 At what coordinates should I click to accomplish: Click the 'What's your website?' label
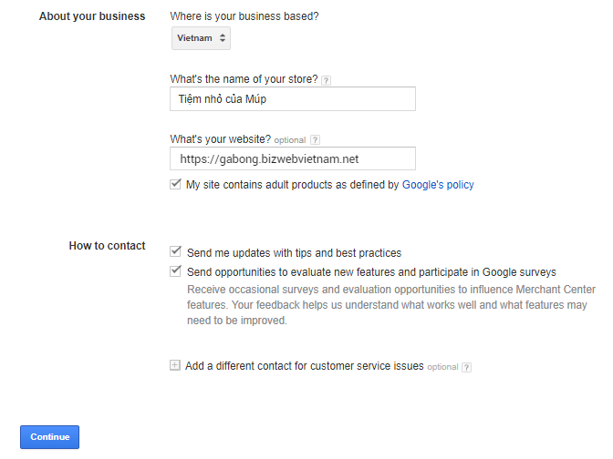pos(220,139)
